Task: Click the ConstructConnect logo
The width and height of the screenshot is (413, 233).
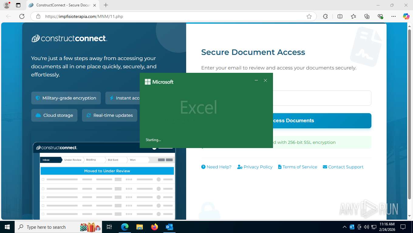Action: (69, 38)
